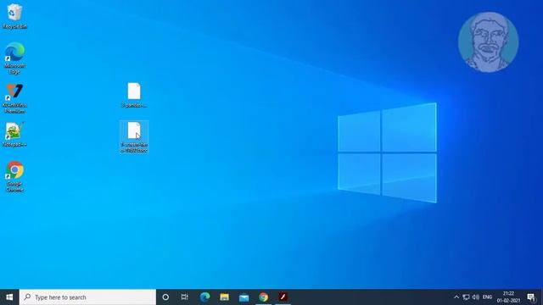The width and height of the screenshot is (543, 305).
Task: Show hidden system tray icons
Action: [x=456, y=297]
